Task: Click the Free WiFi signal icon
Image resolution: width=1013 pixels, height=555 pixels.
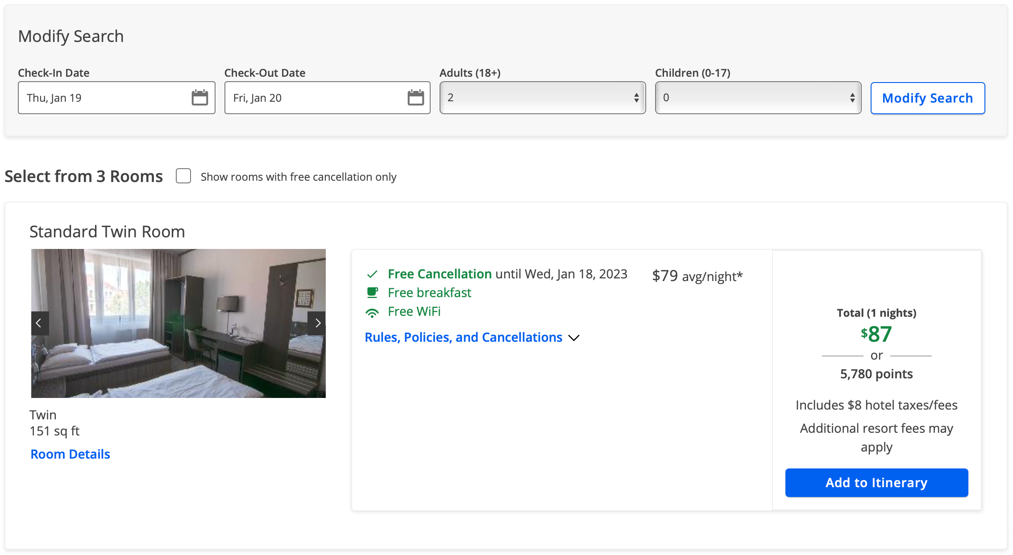Action: 372,312
